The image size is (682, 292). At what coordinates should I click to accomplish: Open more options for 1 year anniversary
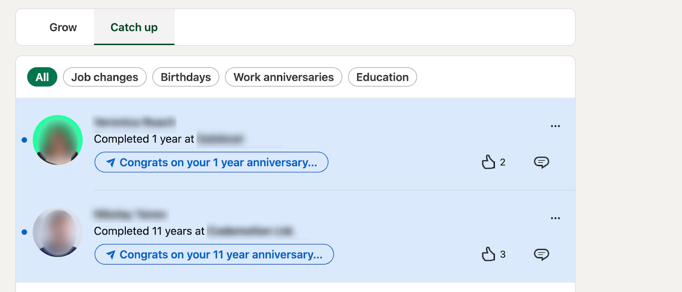pyautogui.click(x=555, y=126)
